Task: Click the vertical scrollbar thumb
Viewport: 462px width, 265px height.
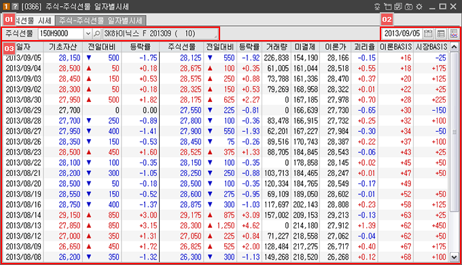Action: (455, 131)
